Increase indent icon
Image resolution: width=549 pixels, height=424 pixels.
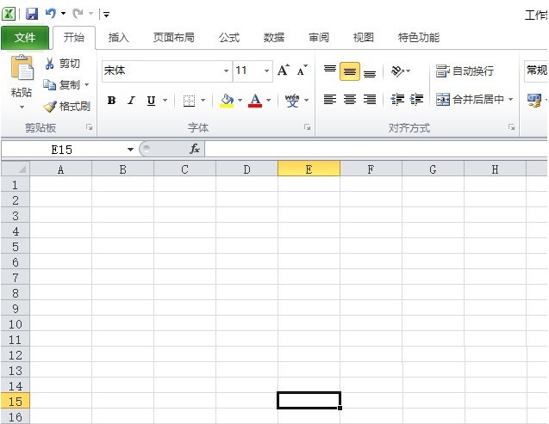(x=416, y=100)
